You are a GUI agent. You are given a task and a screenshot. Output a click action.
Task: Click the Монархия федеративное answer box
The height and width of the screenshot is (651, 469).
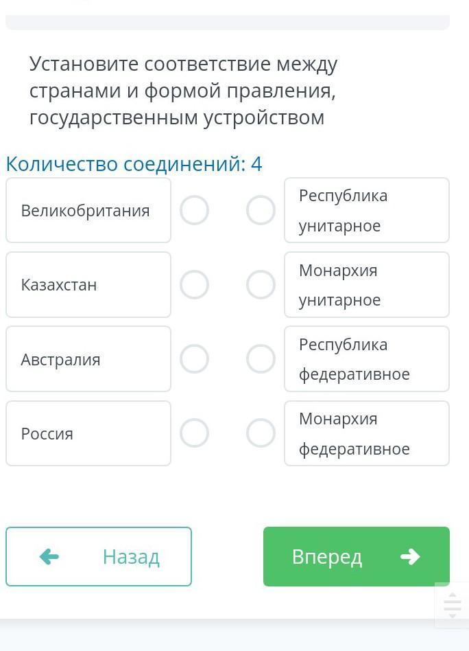(367, 433)
